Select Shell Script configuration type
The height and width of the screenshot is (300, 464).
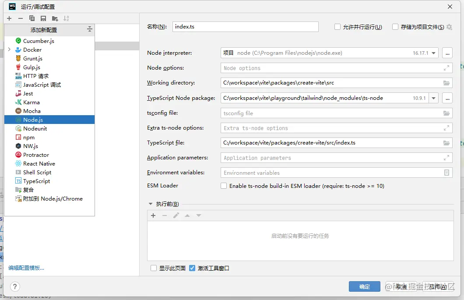click(49, 173)
